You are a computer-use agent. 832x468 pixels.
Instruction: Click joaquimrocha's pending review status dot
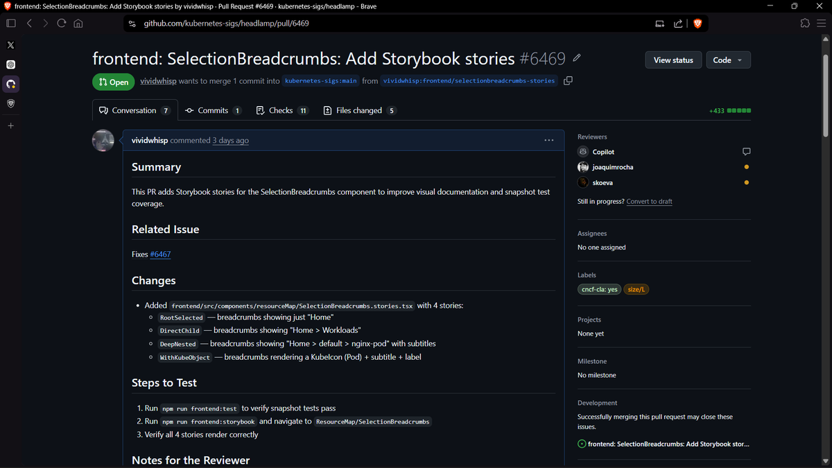746,167
